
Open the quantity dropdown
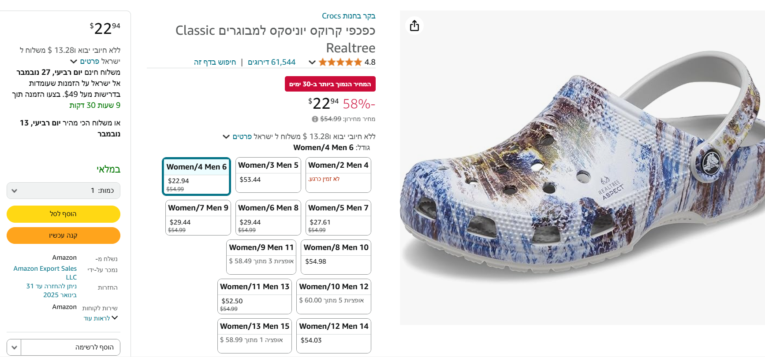pyautogui.click(x=63, y=191)
